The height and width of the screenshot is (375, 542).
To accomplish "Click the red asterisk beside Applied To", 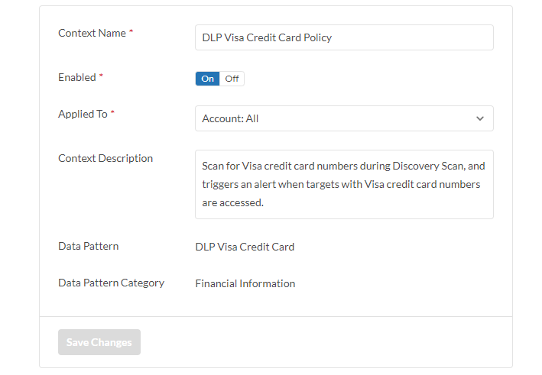I will pyautogui.click(x=113, y=114).
